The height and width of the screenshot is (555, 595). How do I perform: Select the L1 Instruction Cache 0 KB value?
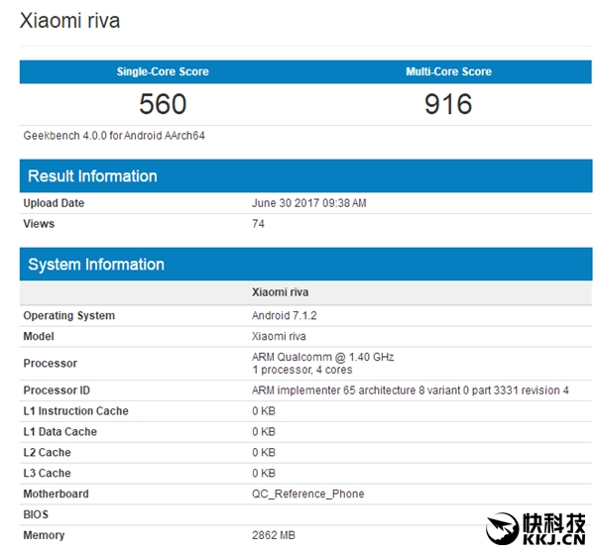264,411
